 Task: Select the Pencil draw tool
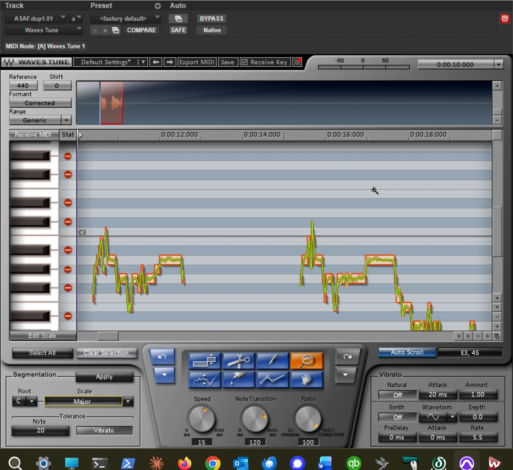click(x=273, y=361)
